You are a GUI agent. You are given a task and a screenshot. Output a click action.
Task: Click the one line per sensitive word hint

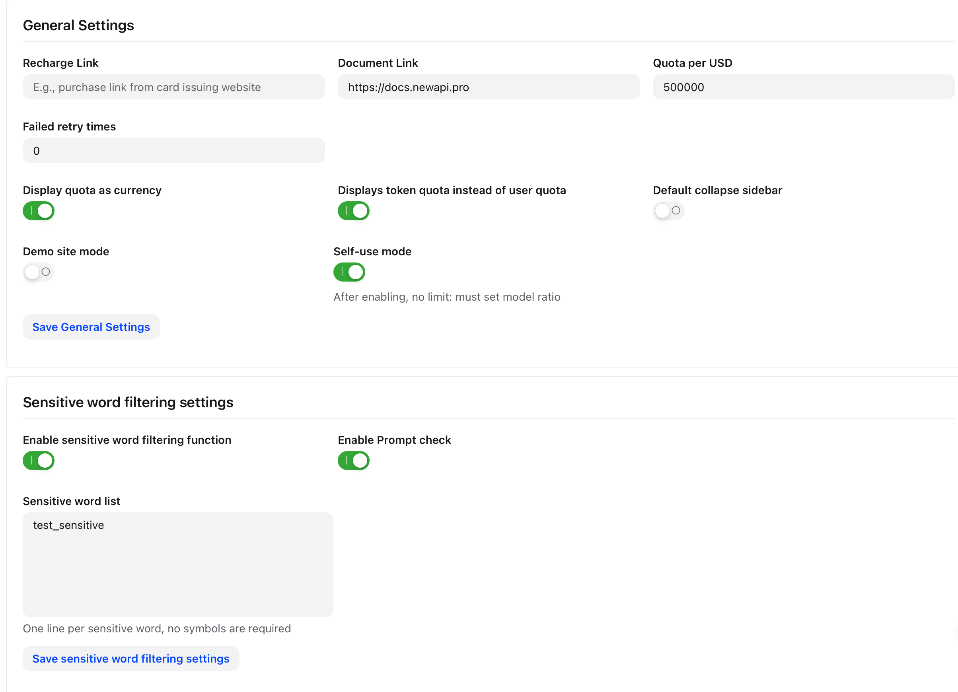[157, 629]
